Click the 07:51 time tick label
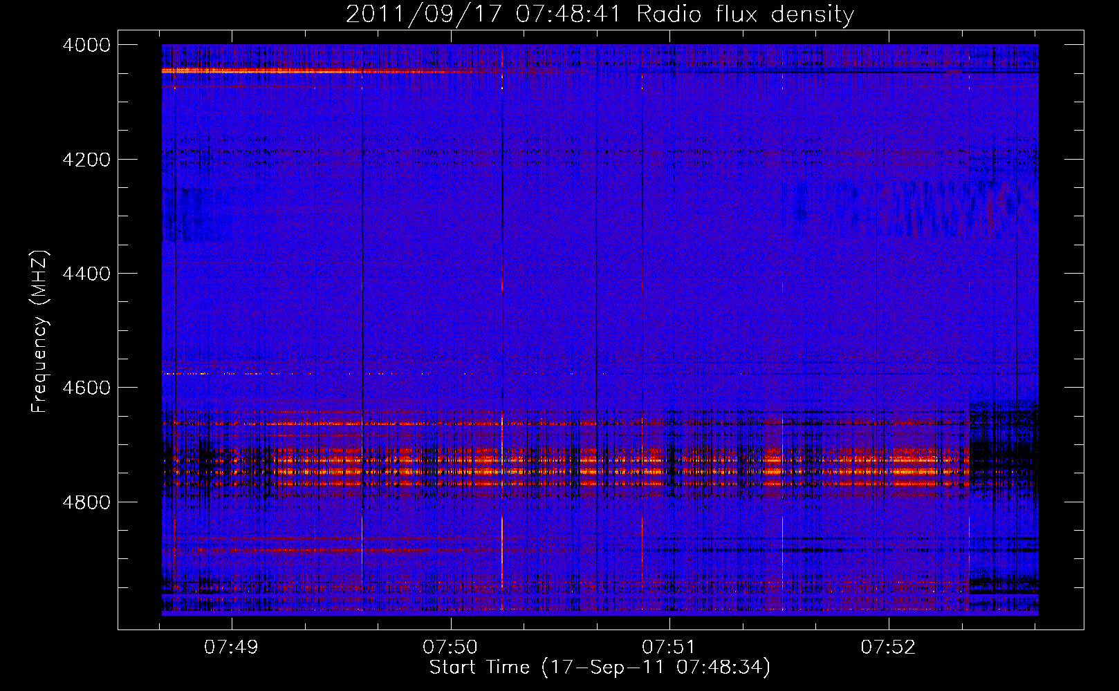The height and width of the screenshot is (691, 1119). pos(669,647)
